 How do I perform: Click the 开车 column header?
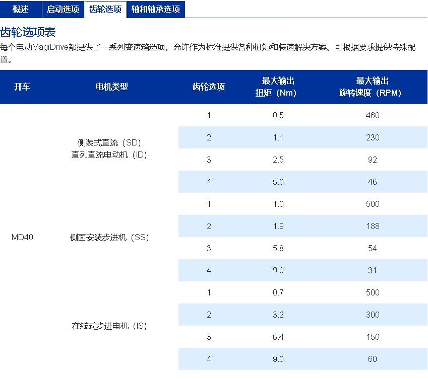(x=22, y=87)
